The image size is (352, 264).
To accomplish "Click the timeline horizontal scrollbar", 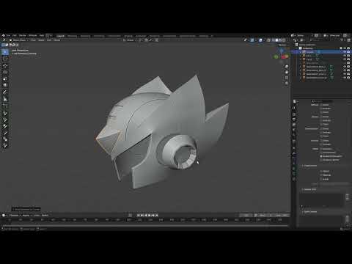I will 145,225.
